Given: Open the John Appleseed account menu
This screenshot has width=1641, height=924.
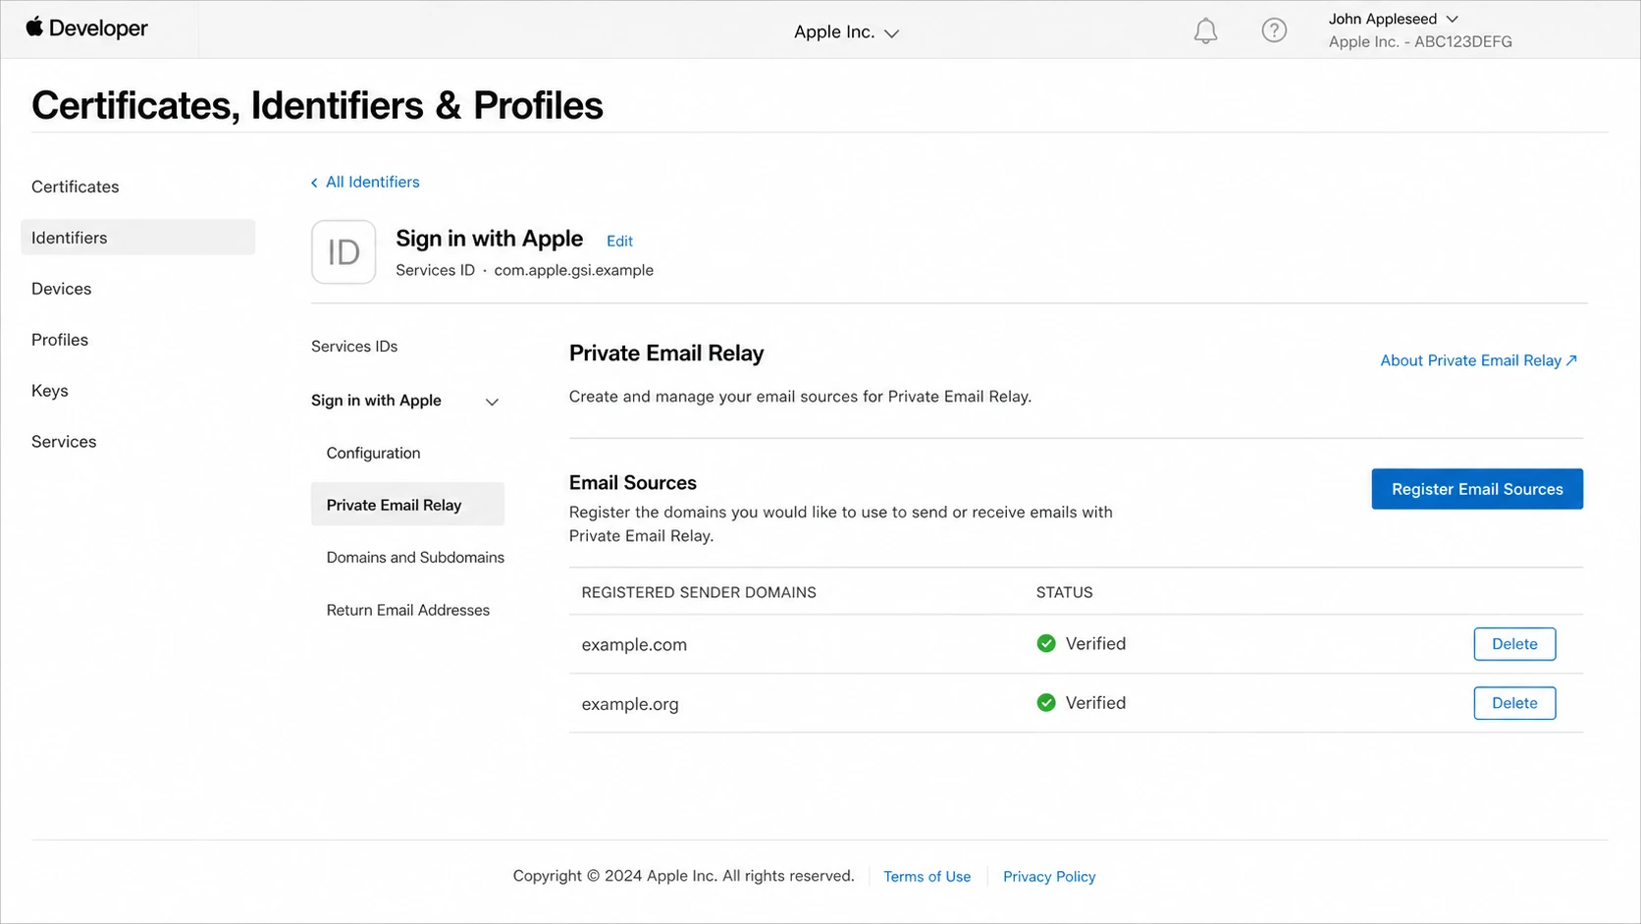Looking at the screenshot, I should (1393, 19).
